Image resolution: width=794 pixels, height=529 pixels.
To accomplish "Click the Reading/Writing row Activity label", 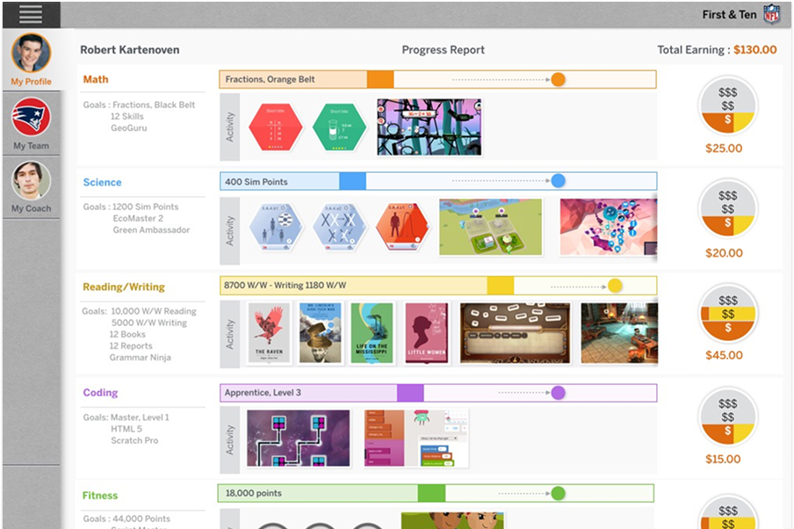I will (x=230, y=335).
